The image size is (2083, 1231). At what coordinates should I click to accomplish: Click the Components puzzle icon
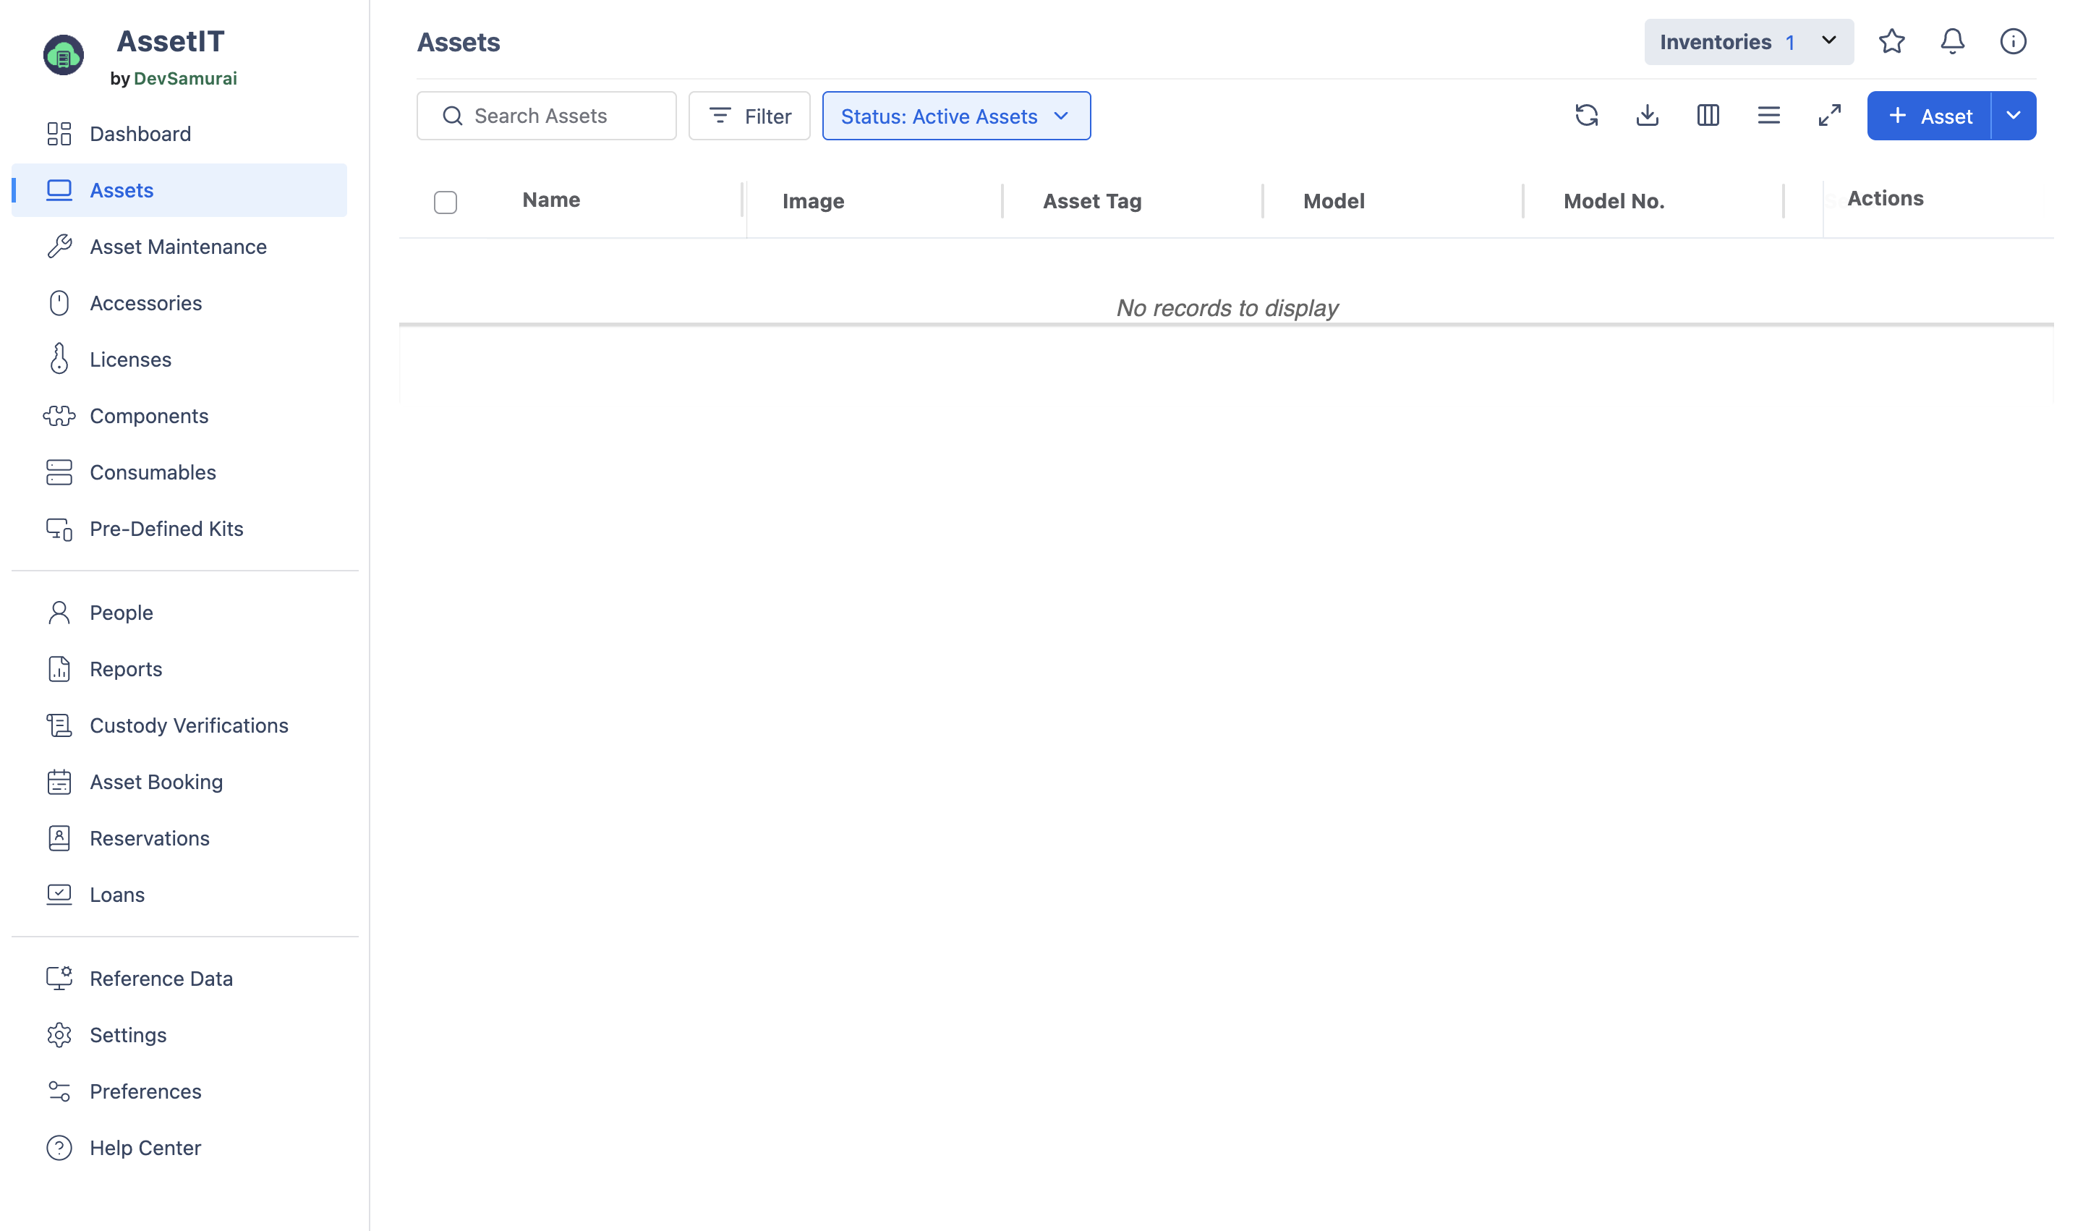[x=59, y=416]
